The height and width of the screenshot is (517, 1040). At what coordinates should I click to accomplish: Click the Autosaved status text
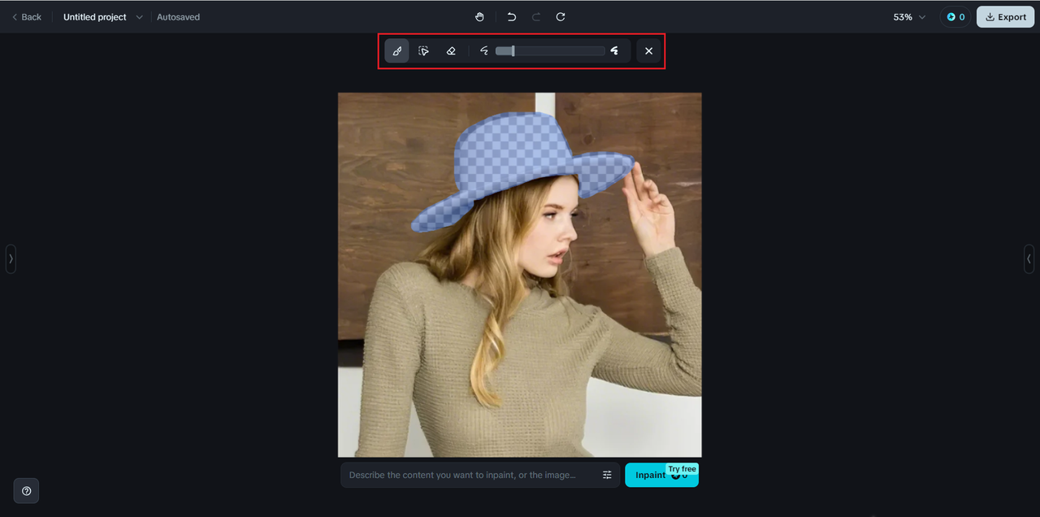(178, 16)
